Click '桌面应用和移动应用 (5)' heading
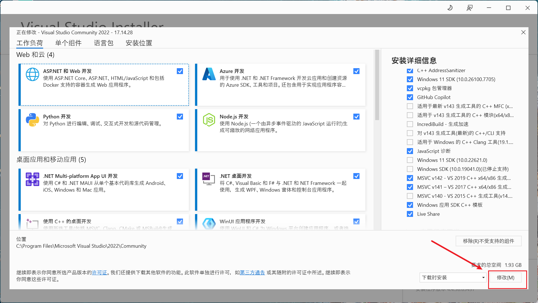538x303 pixels. 51,160
